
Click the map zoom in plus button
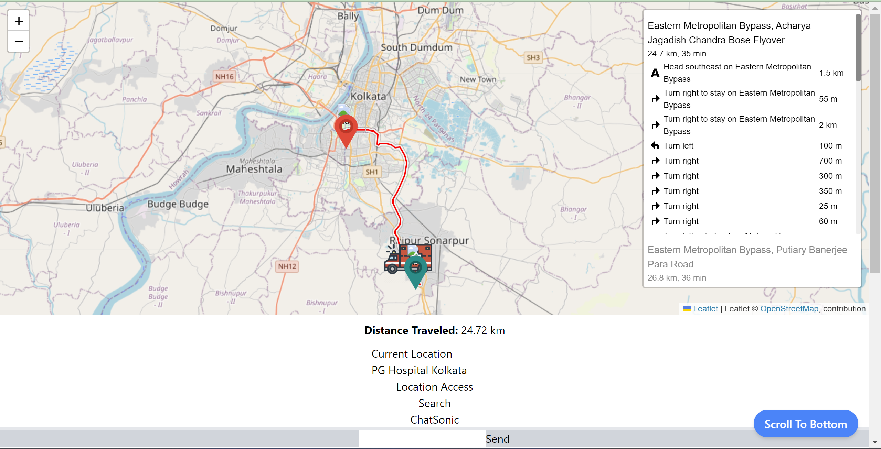[x=19, y=21]
